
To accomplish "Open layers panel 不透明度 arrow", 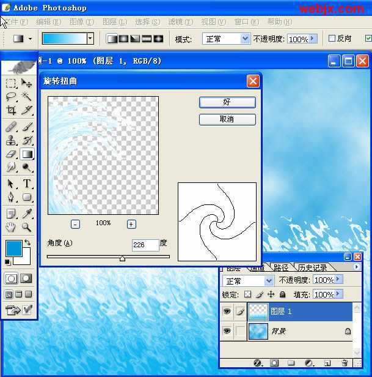I will pyautogui.click(x=338, y=279).
